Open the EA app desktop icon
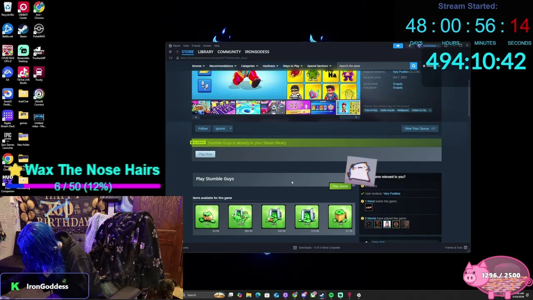The image size is (533, 300). pos(7,74)
